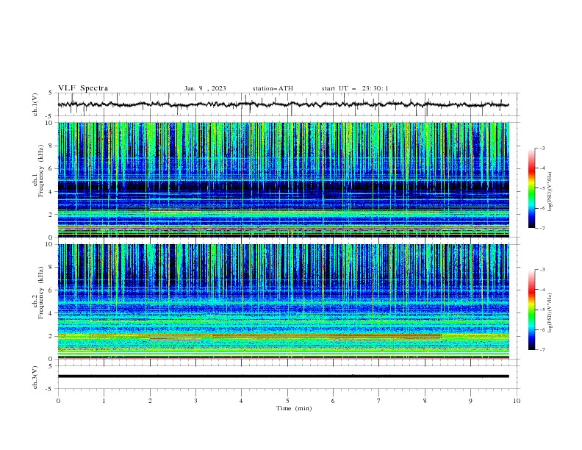Click the "-7" tick on ch.1 colorbar
The width and height of the screenshot is (582, 450).
click(542, 228)
